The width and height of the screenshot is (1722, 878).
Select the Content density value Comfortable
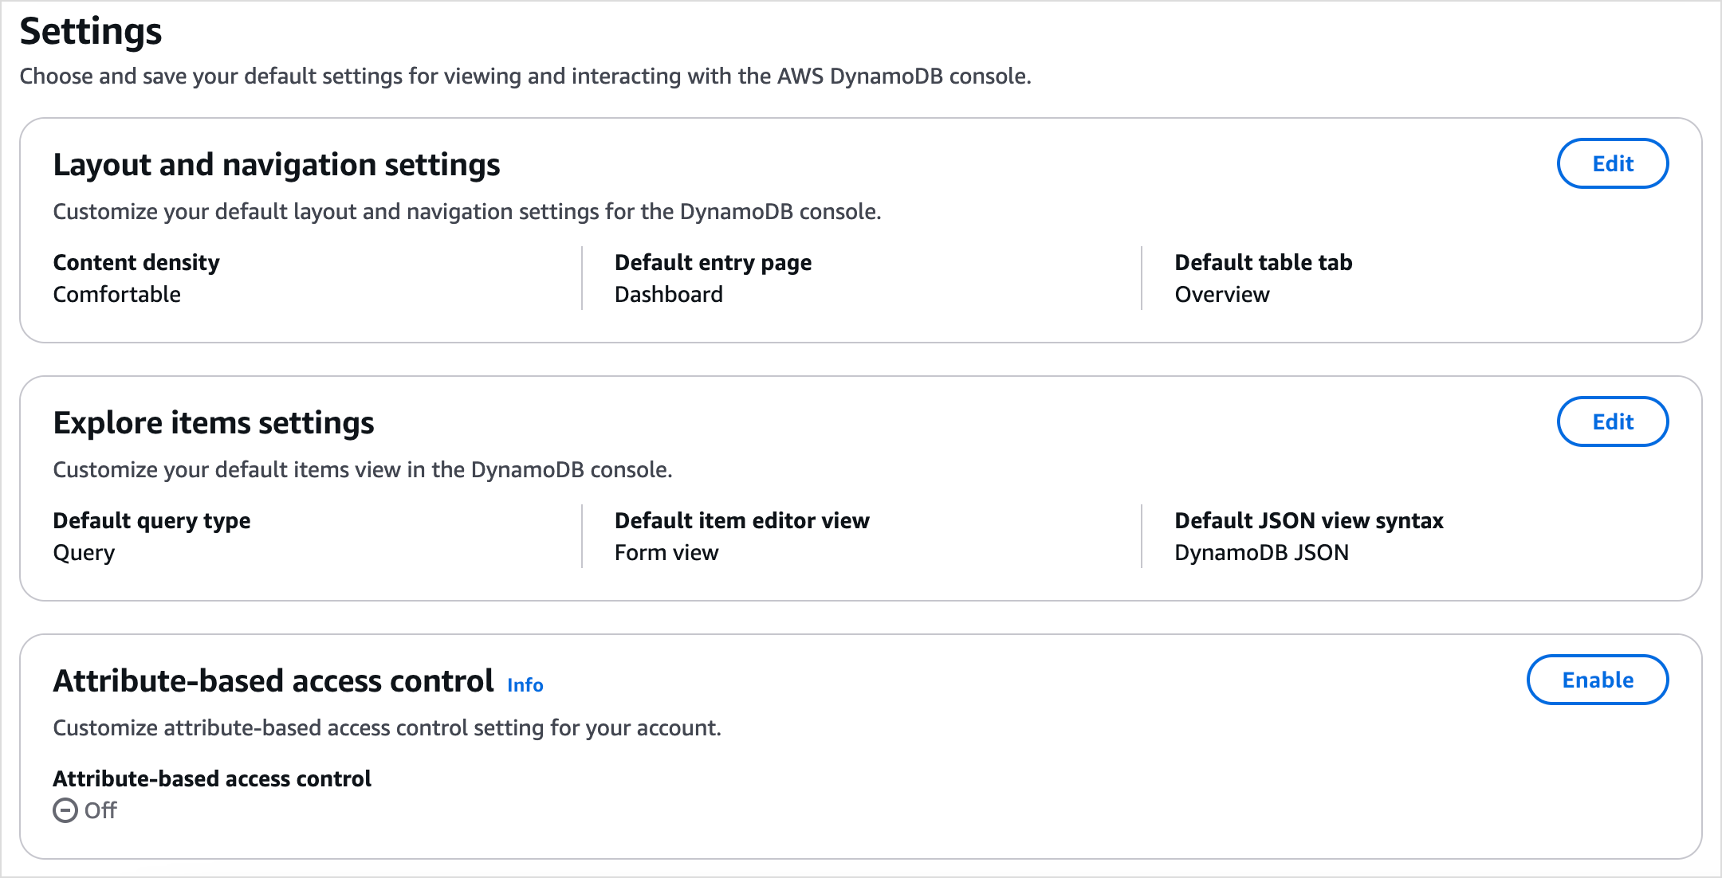tap(116, 294)
